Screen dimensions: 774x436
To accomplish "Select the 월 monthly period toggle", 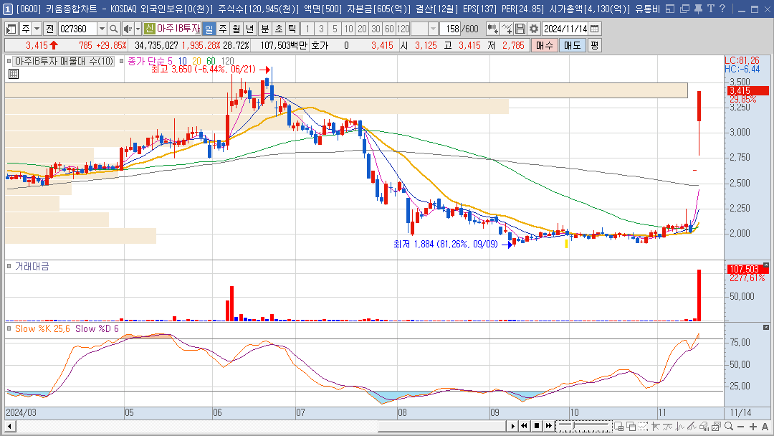I will click(236, 29).
